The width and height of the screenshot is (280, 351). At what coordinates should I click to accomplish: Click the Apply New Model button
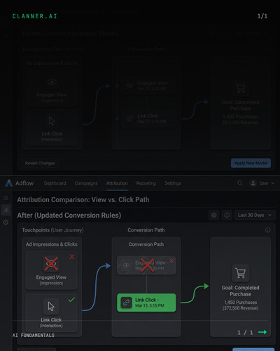tap(251, 163)
